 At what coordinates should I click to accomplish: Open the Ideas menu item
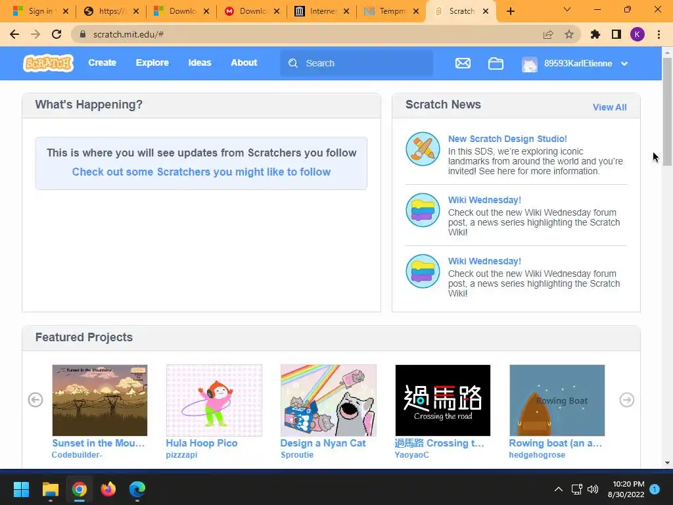click(x=200, y=62)
